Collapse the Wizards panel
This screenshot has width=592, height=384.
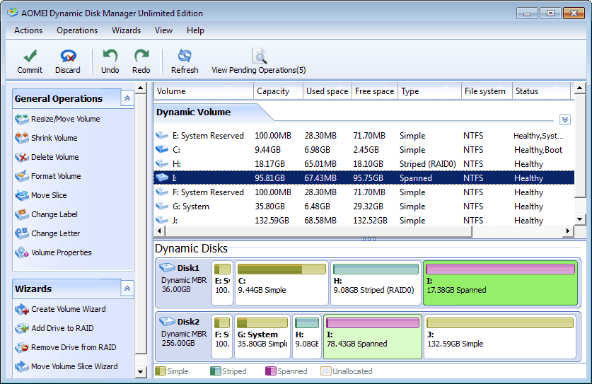[127, 289]
